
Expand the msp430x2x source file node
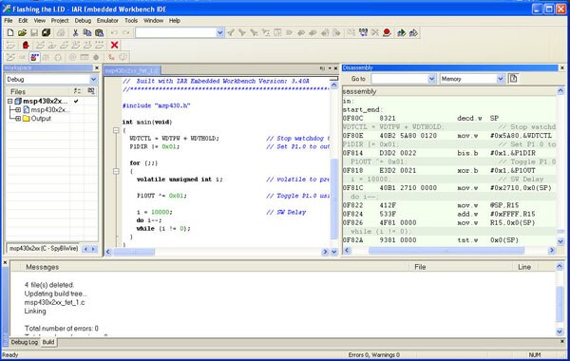(x=18, y=110)
